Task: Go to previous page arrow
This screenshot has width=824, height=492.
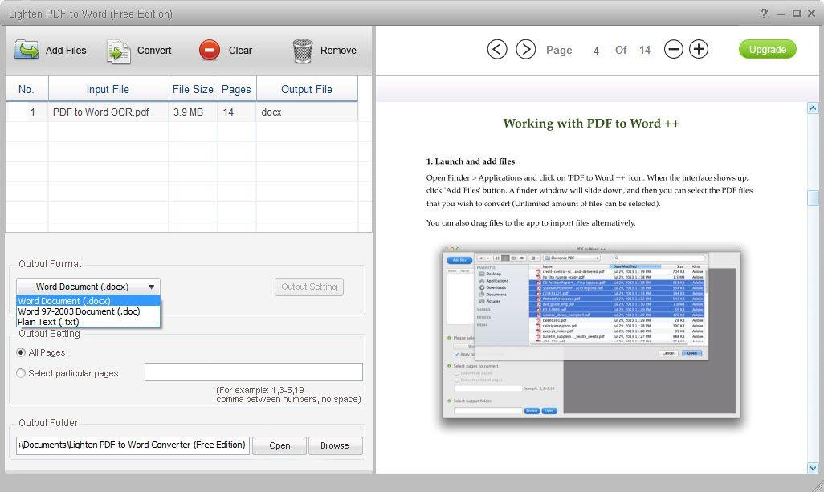Action: [497, 49]
